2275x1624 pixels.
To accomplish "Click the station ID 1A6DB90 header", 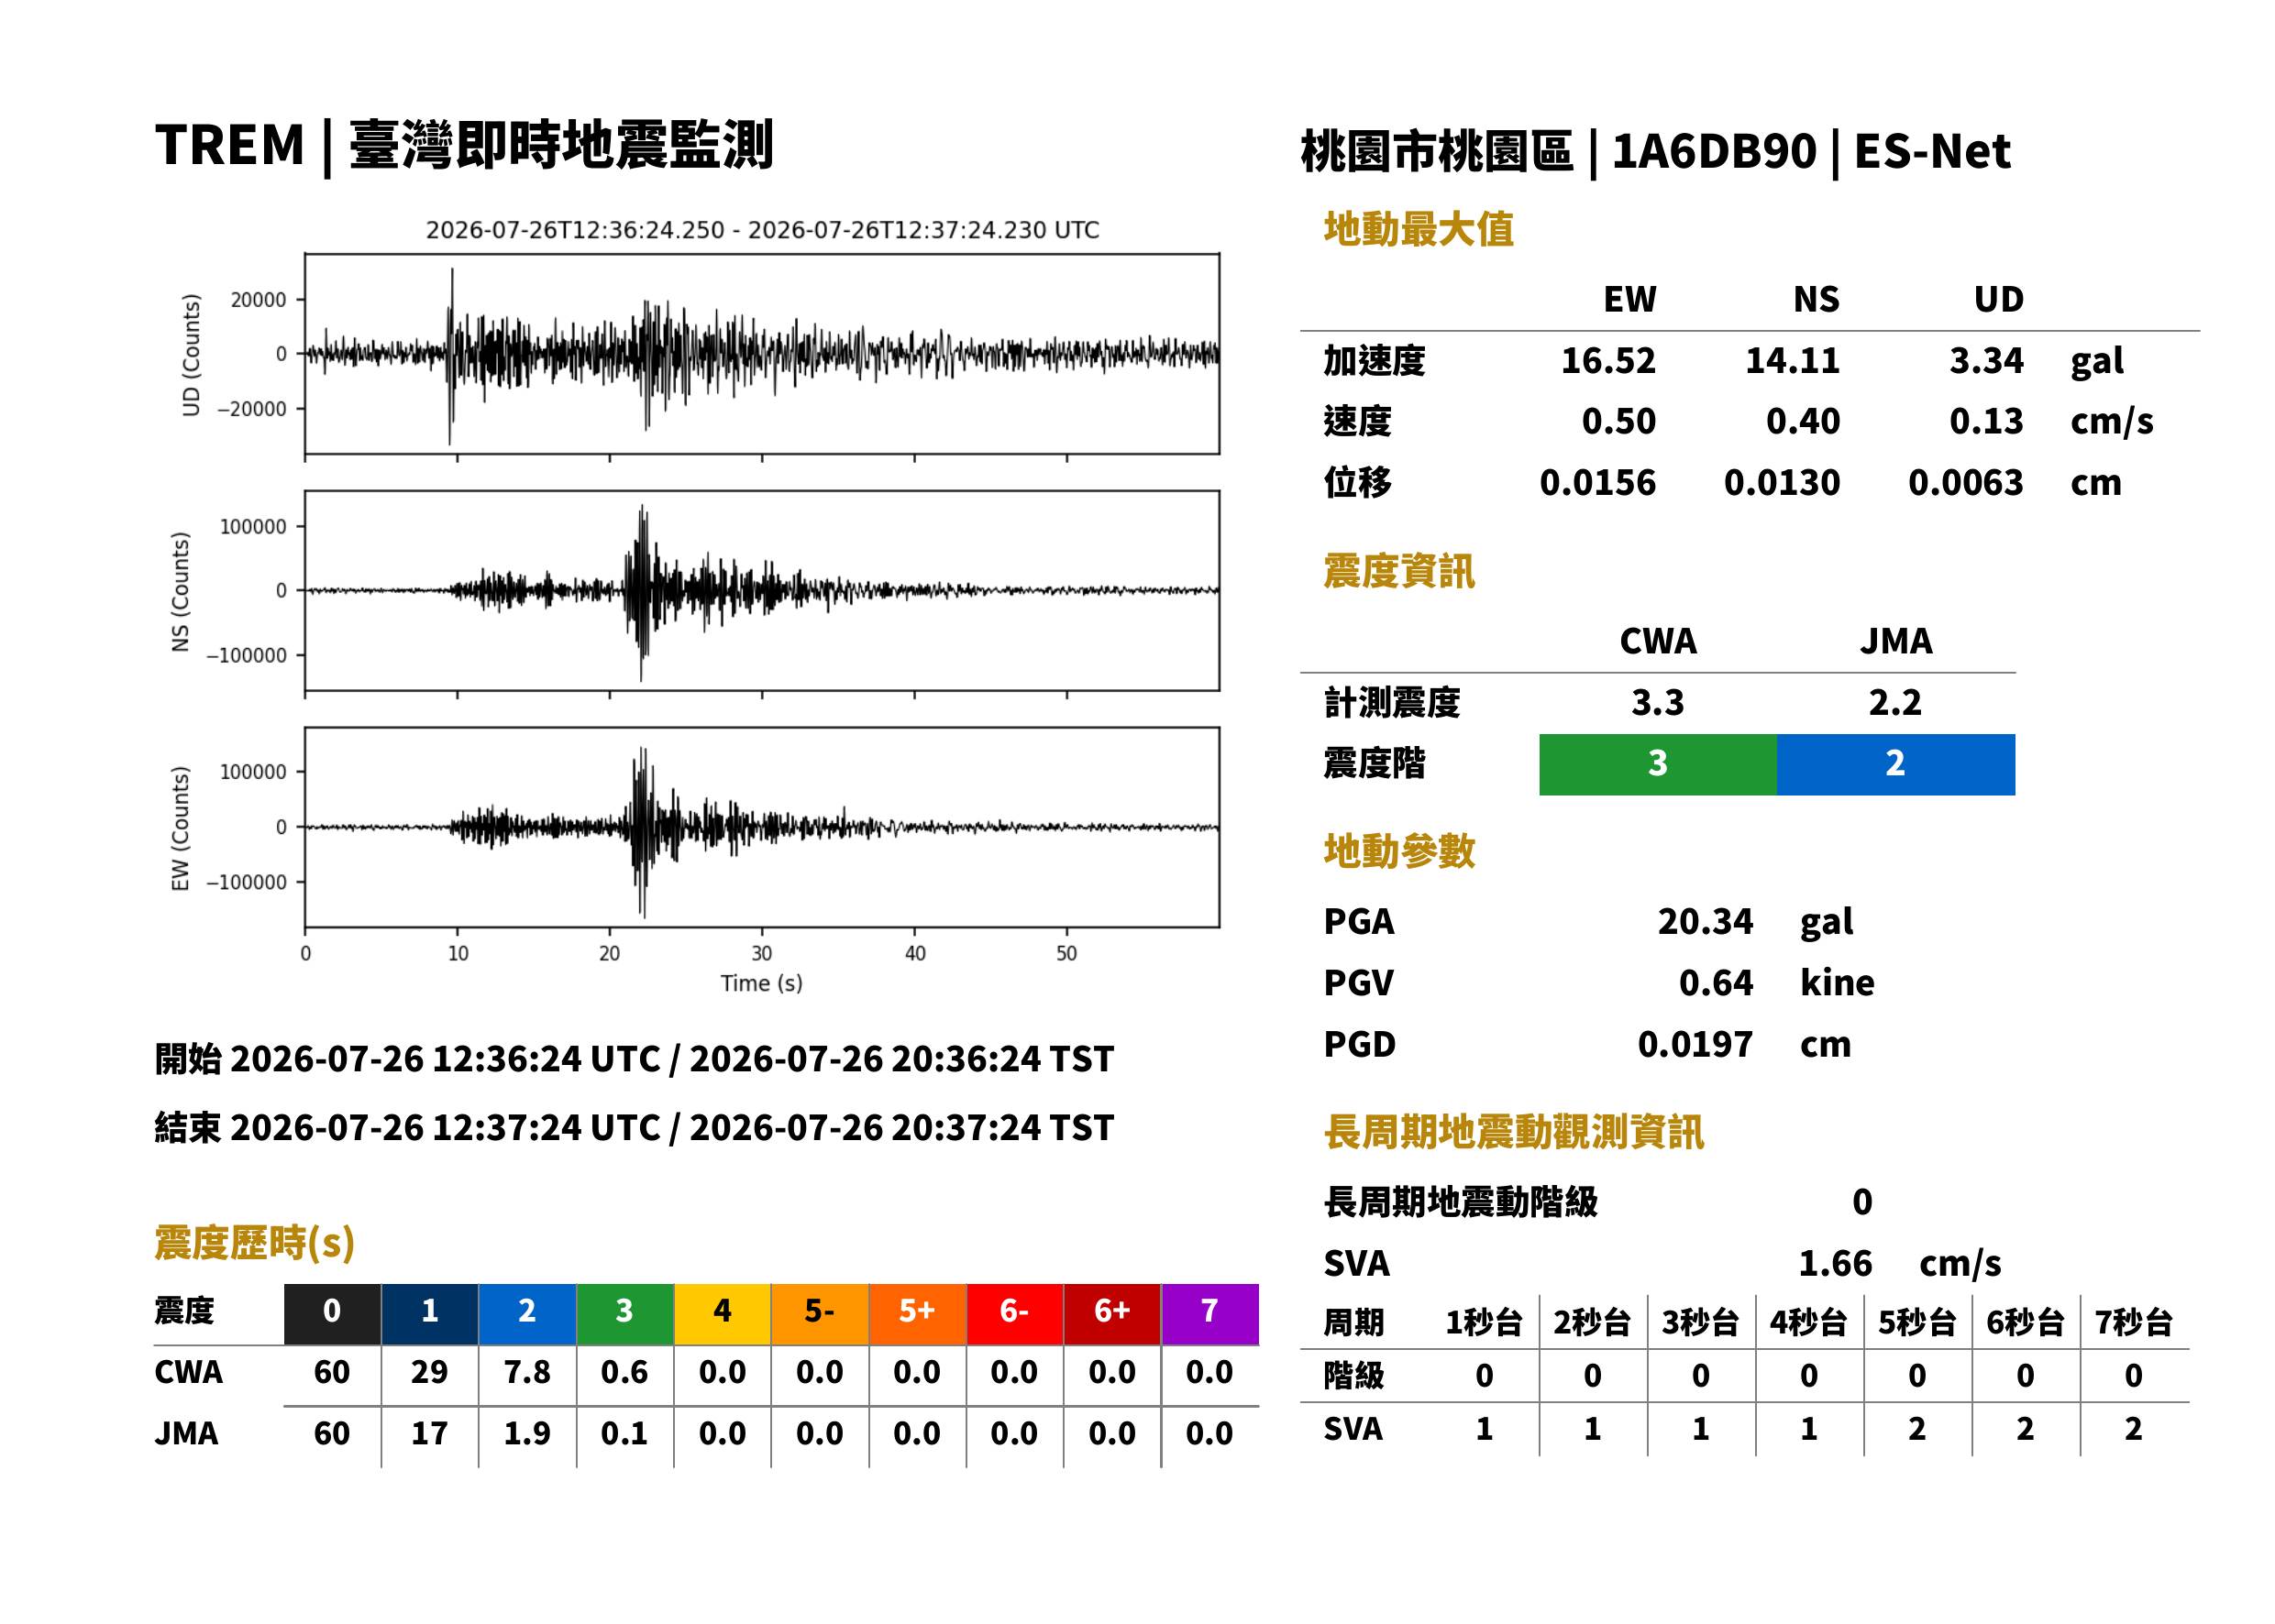I will [x=1714, y=152].
